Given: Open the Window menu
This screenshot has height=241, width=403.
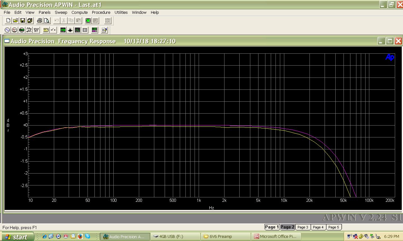Looking at the screenshot, I should (x=139, y=13).
